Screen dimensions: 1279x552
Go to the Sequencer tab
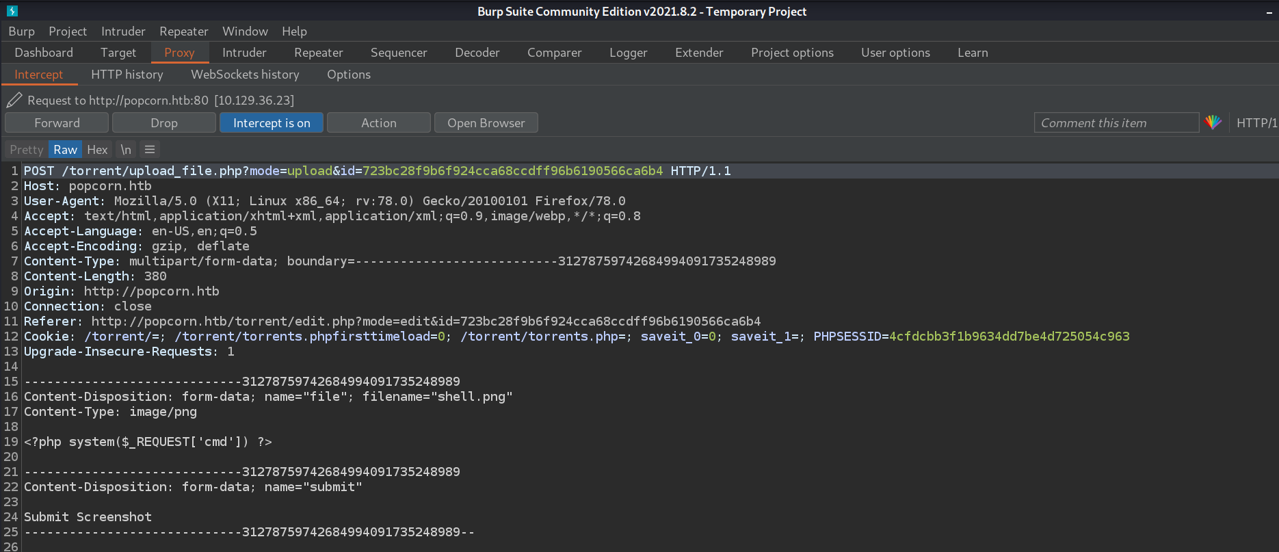pos(399,53)
